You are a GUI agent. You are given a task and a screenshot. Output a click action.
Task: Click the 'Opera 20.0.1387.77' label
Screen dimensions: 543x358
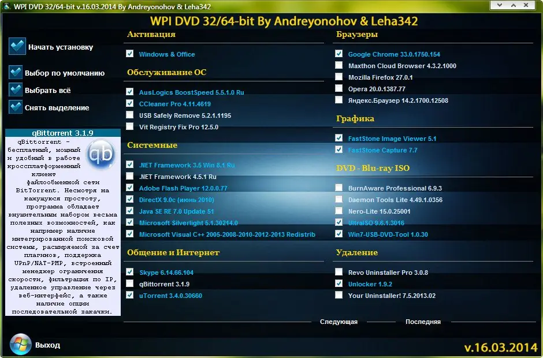(x=377, y=89)
